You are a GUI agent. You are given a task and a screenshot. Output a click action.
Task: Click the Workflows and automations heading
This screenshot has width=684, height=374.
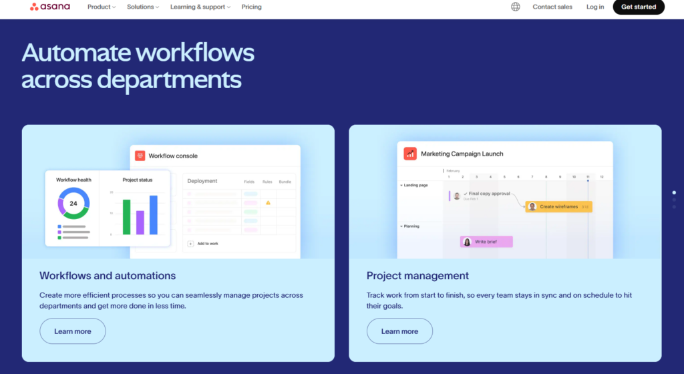pyautogui.click(x=108, y=275)
